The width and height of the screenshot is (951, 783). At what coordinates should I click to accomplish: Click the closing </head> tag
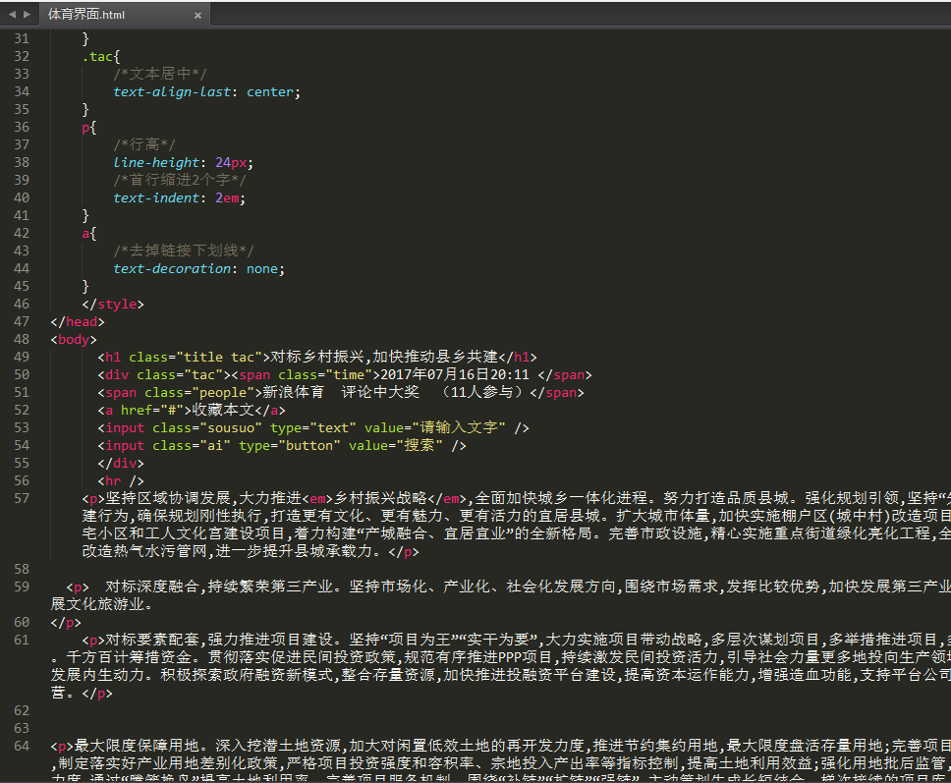pyautogui.click(x=78, y=321)
